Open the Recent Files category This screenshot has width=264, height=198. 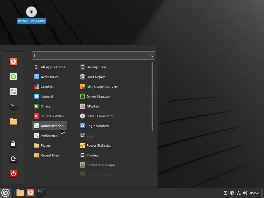pos(49,155)
